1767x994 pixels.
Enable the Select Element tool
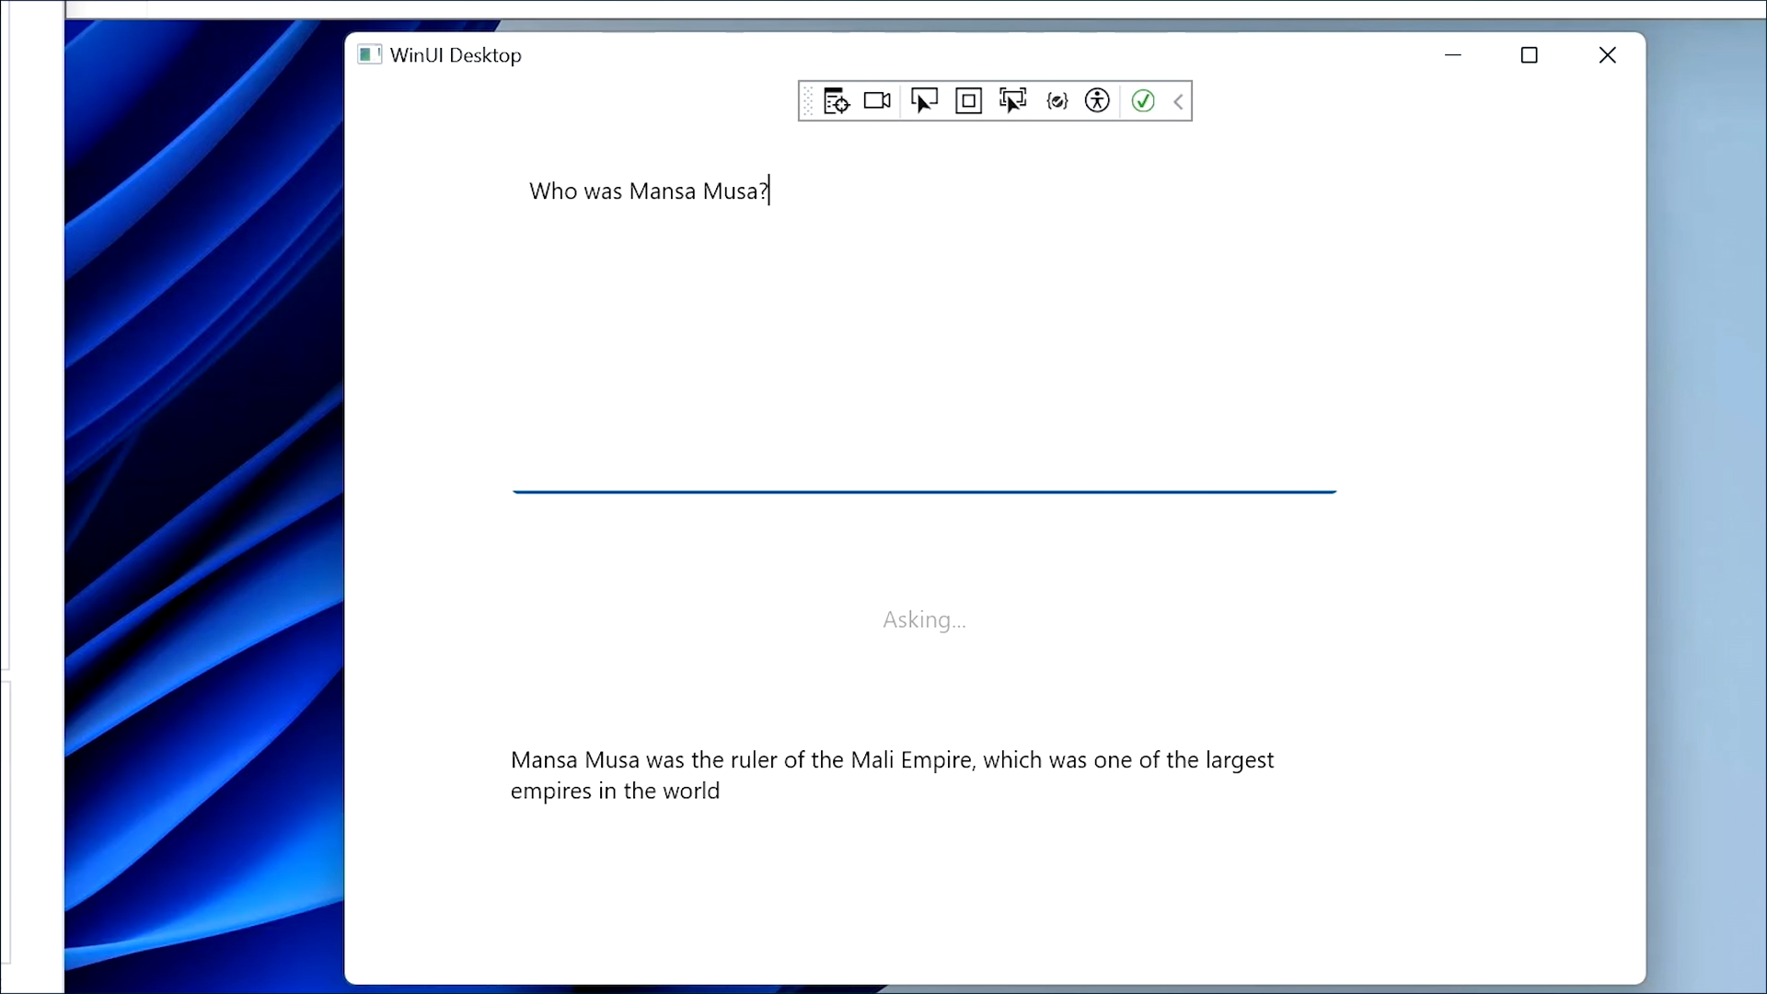[x=924, y=101]
